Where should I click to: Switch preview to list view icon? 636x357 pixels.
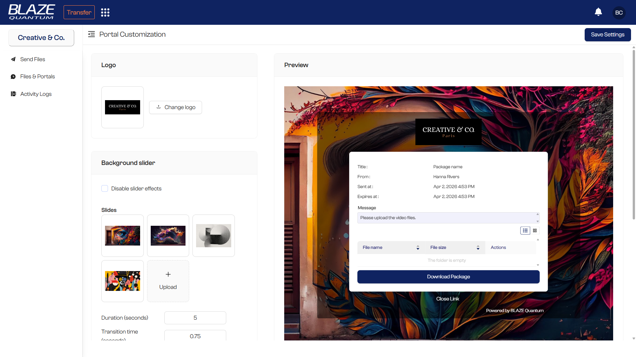point(525,230)
